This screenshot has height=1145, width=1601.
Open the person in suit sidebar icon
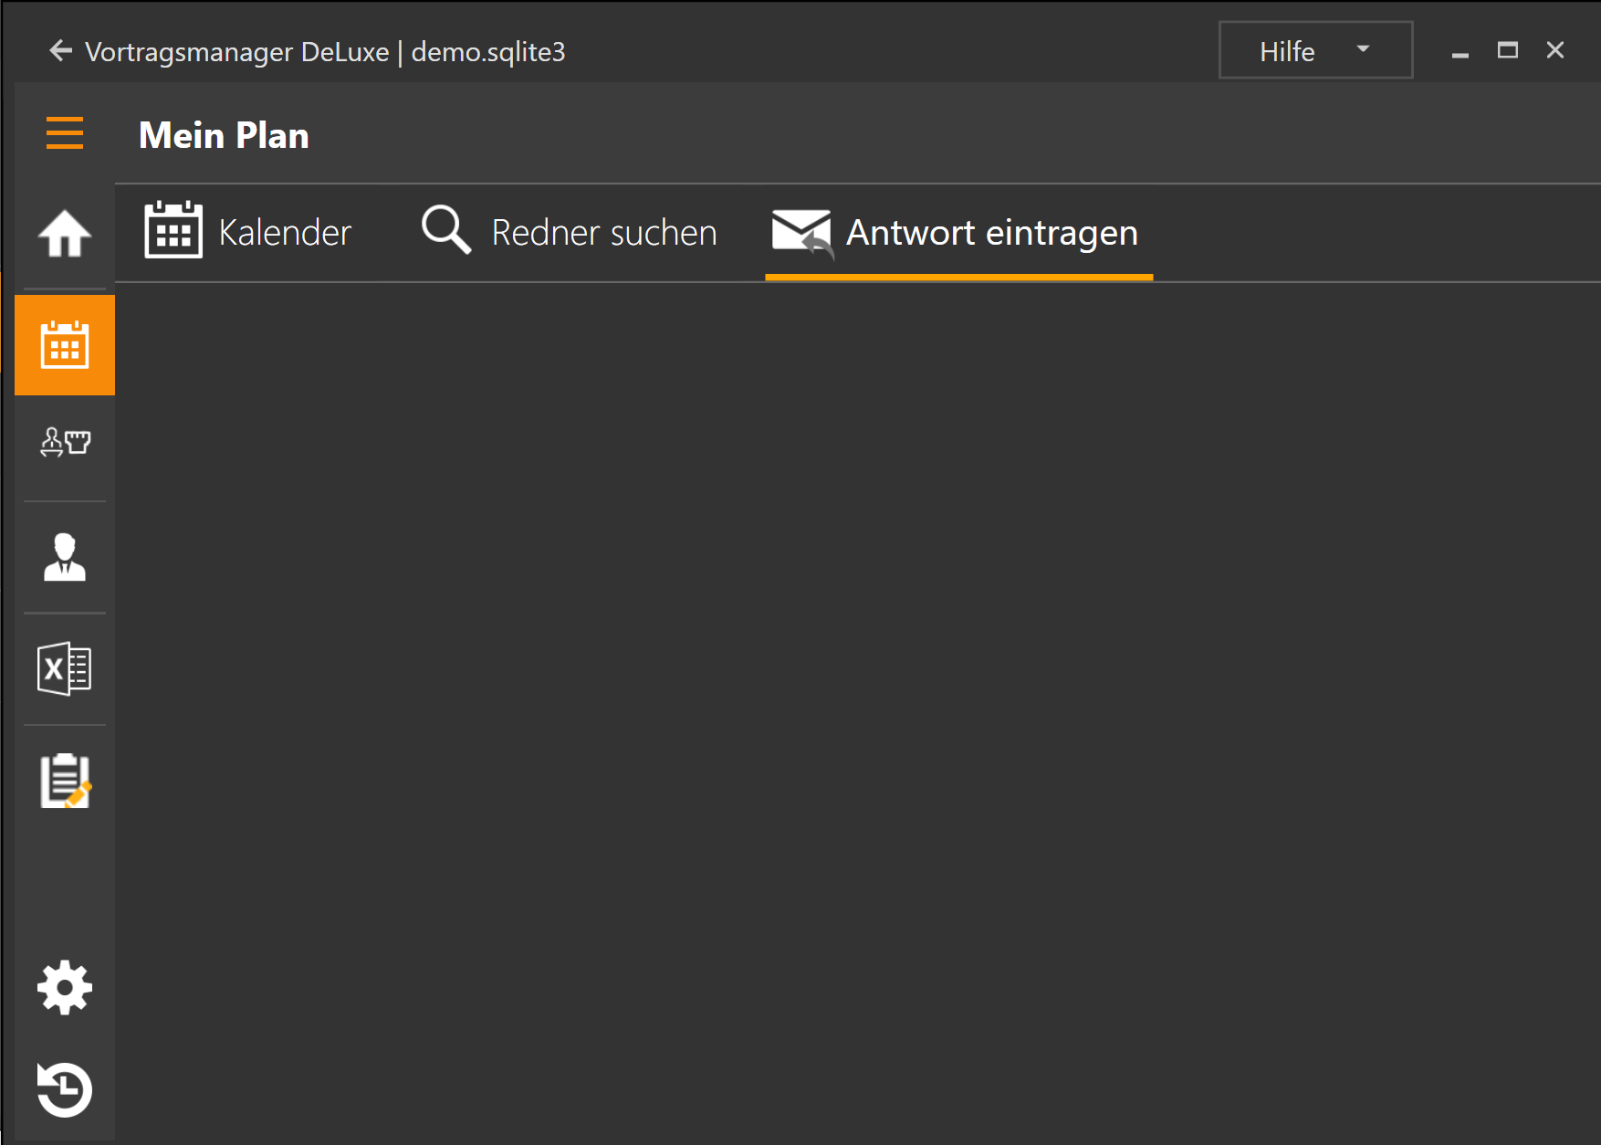[x=65, y=557]
